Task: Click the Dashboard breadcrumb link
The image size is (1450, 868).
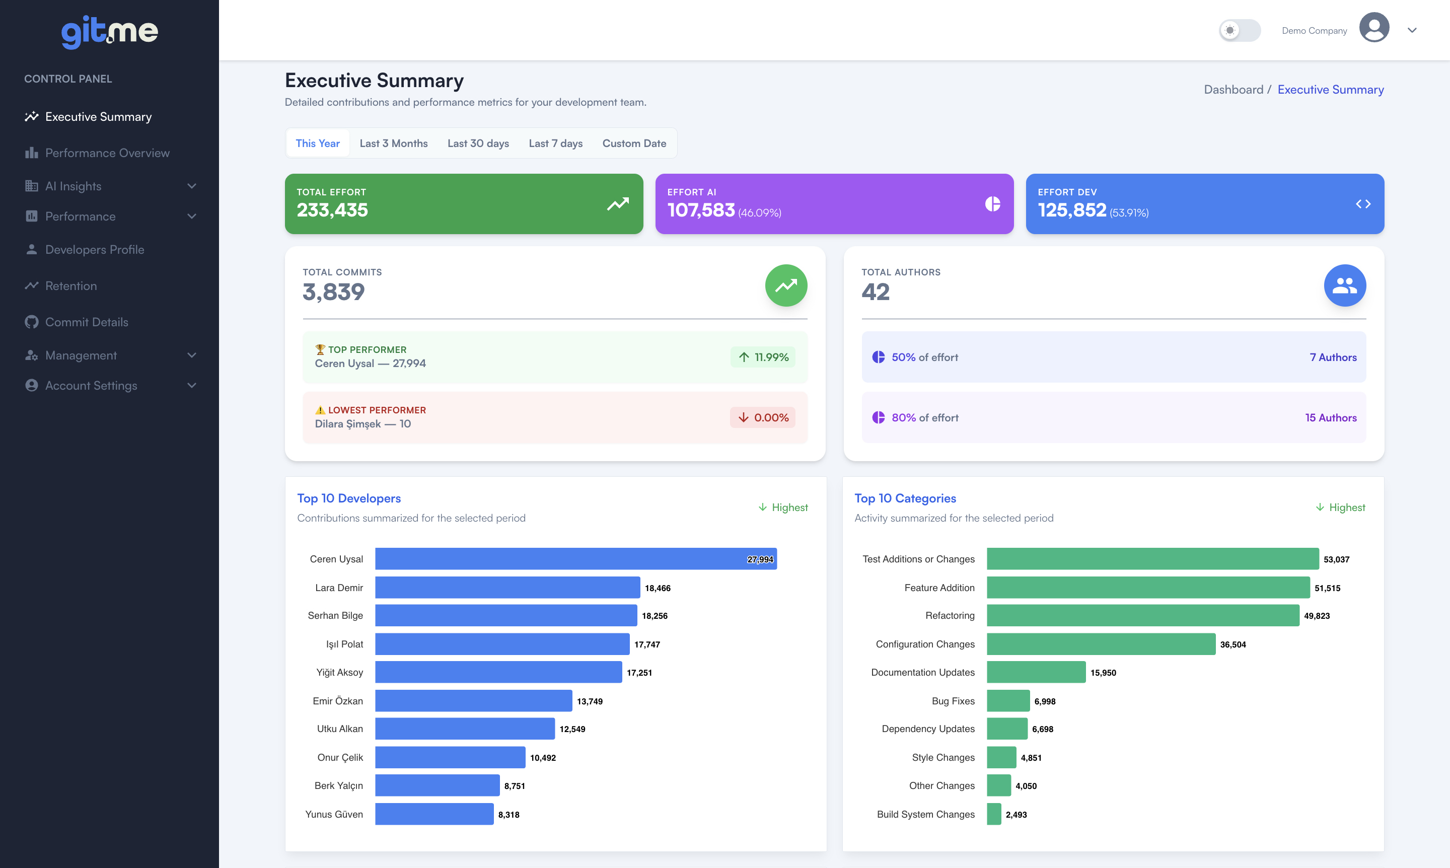Action: pos(1233,90)
